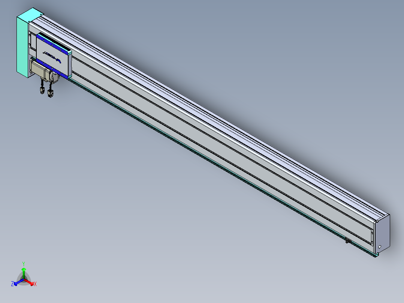Viewport: 404px width, 303px height.
Task: Select the slider carriage plate with the logo
Action: (x=54, y=56)
